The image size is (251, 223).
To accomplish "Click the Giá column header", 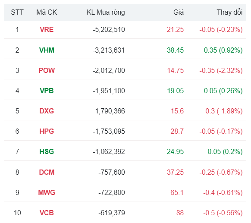I will tap(179, 13).
